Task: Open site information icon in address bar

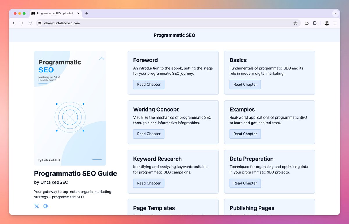Action: pos(40,23)
